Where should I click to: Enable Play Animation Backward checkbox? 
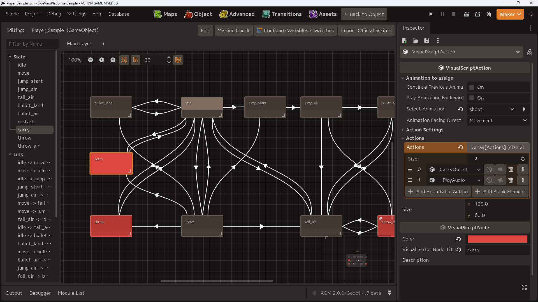coord(472,98)
